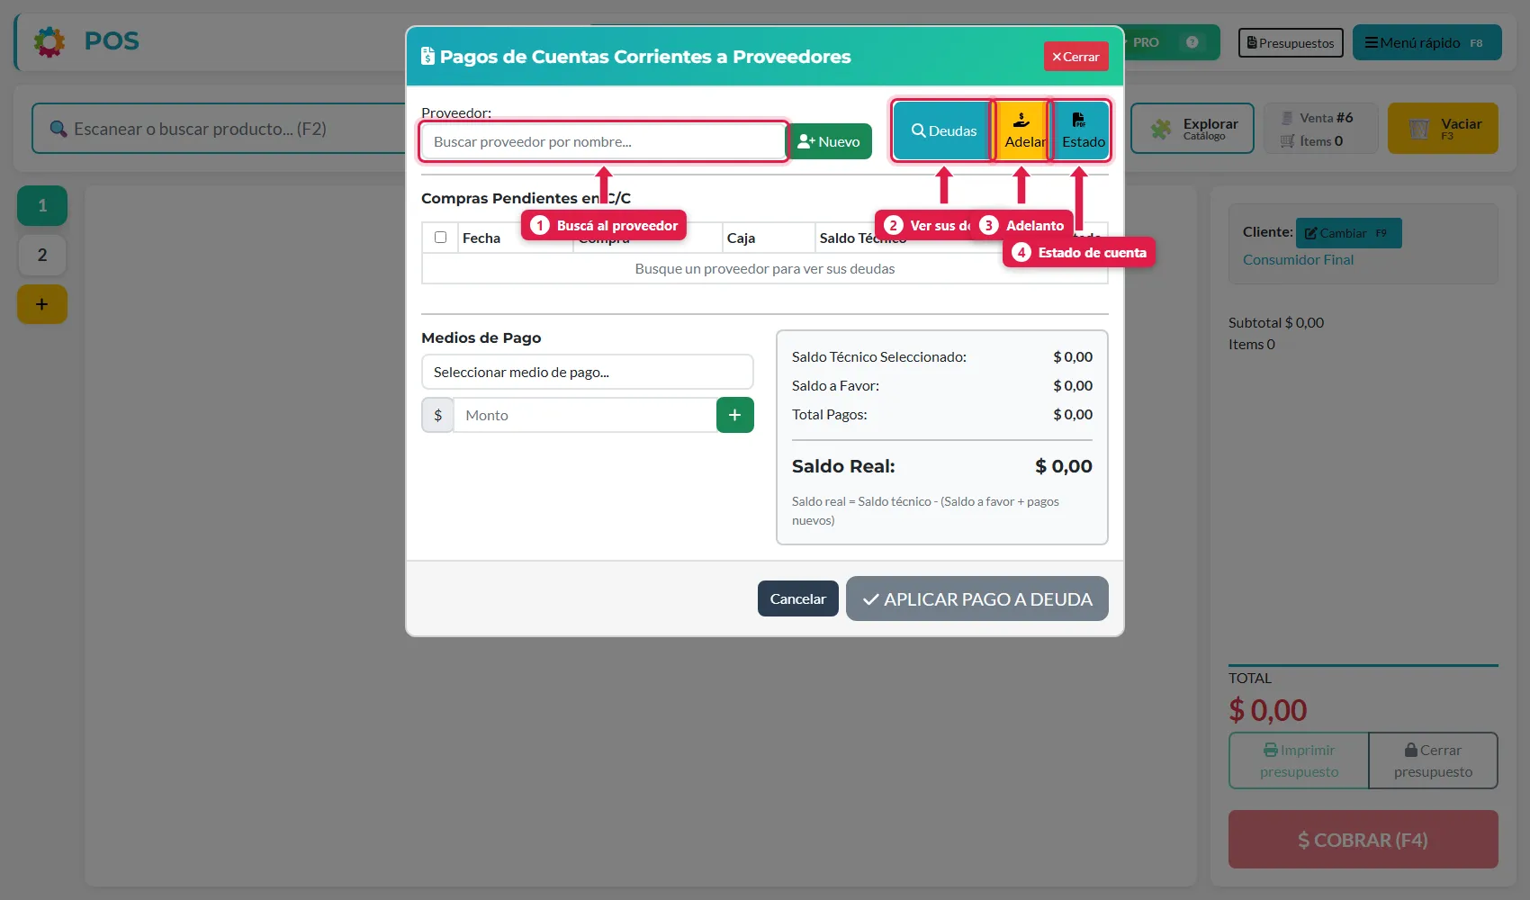
Task: Click Cerrar presupuesto with the lock
Action: coord(1433,760)
